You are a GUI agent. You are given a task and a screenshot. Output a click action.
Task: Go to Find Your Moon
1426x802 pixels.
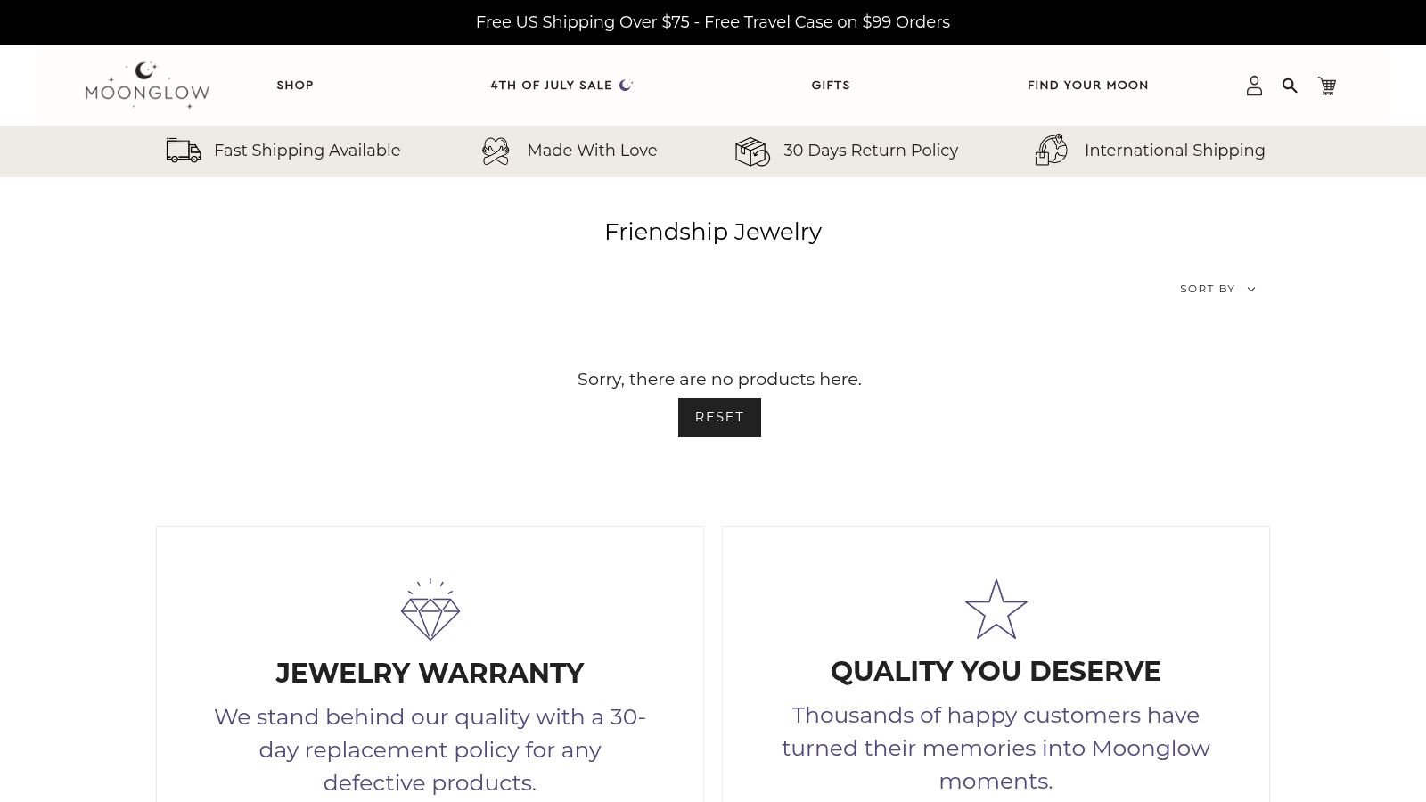pyautogui.click(x=1087, y=86)
